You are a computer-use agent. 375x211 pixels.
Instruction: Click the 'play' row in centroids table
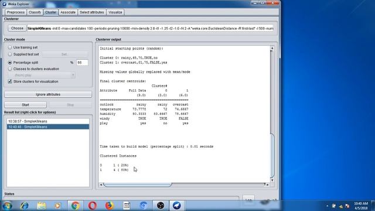tap(144, 123)
